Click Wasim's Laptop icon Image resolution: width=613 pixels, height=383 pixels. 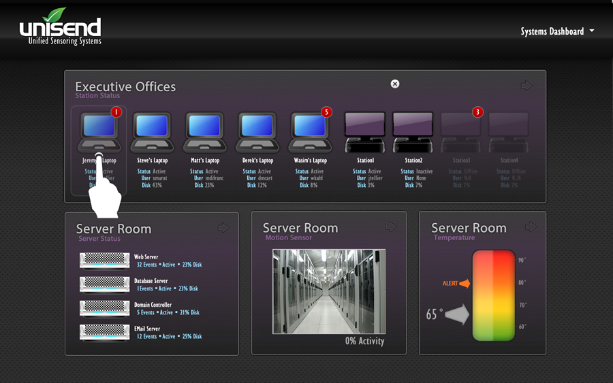pyautogui.click(x=310, y=132)
